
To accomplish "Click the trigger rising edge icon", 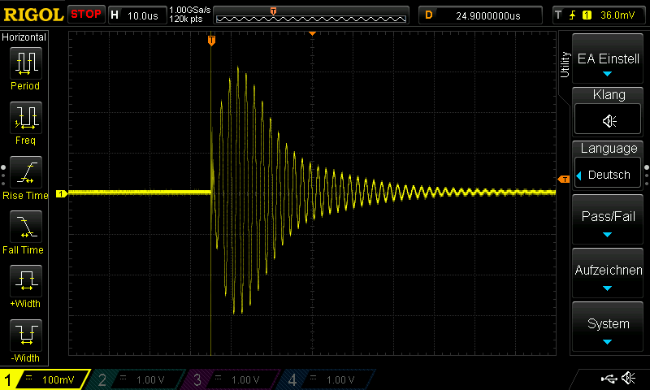I will 573,15.
